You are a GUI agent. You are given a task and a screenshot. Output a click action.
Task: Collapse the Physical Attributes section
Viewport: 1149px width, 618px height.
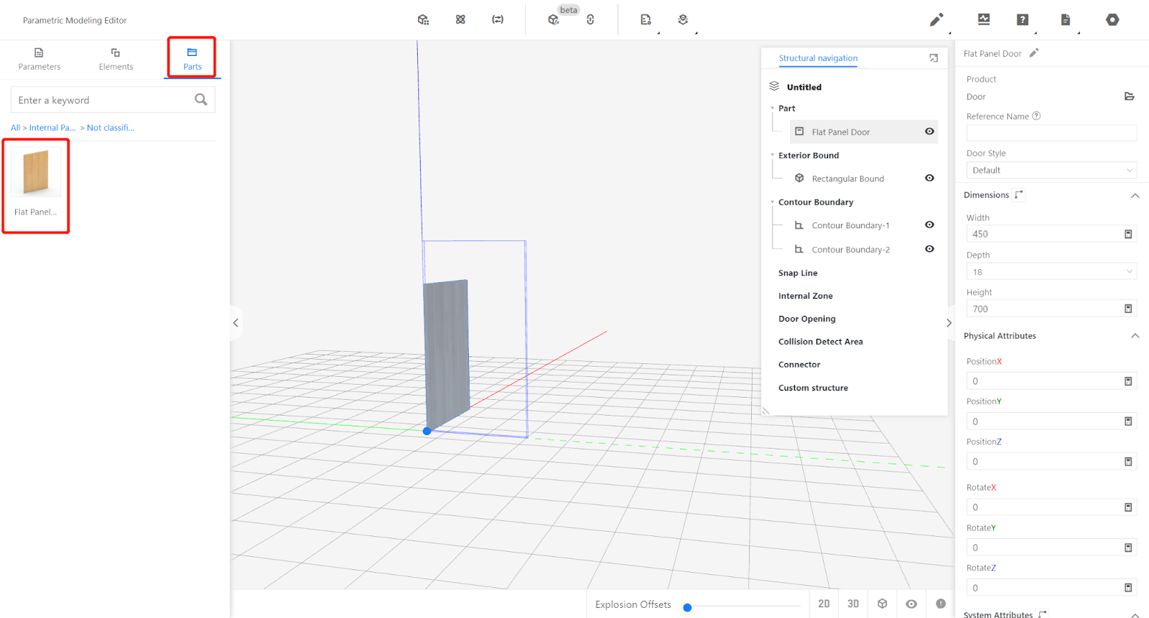coord(1135,336)
